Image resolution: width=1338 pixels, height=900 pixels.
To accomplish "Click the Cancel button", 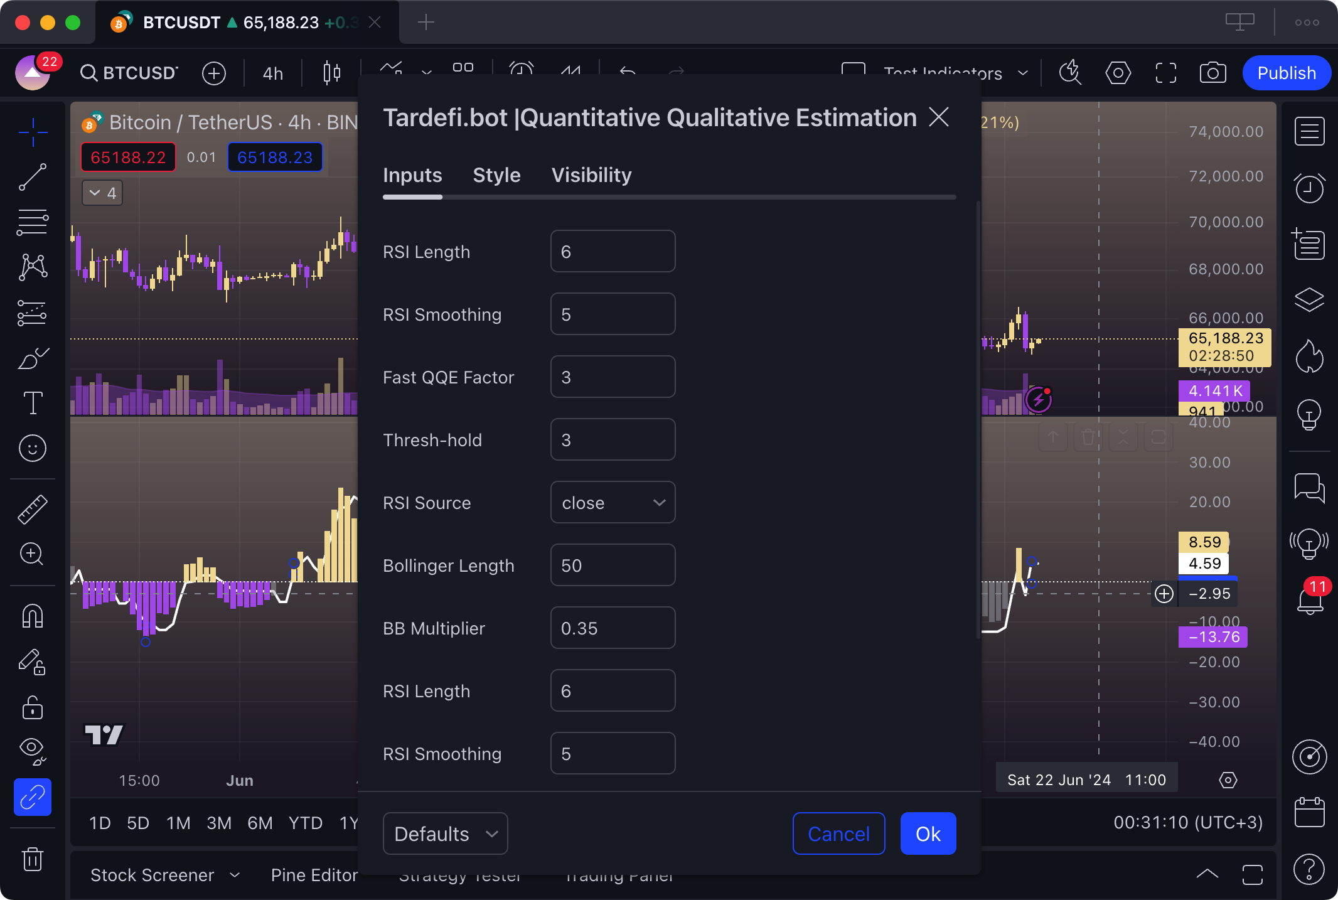I will pyautogui.click(x=838, y=833).
